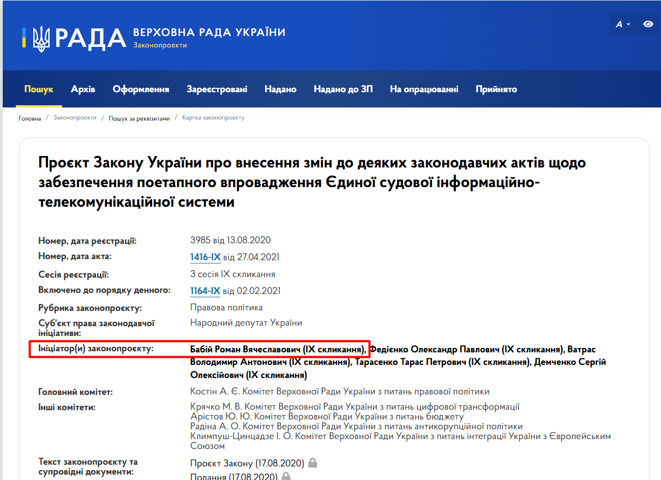This screenshot has width=661, height=480.
Task: Switch to the Прийнято tab
Action: [496, 89]
